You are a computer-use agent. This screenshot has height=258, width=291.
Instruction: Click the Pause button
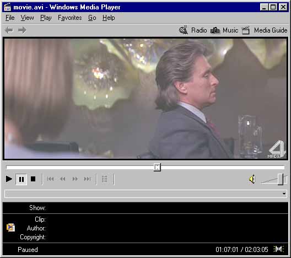coord(21,179)
